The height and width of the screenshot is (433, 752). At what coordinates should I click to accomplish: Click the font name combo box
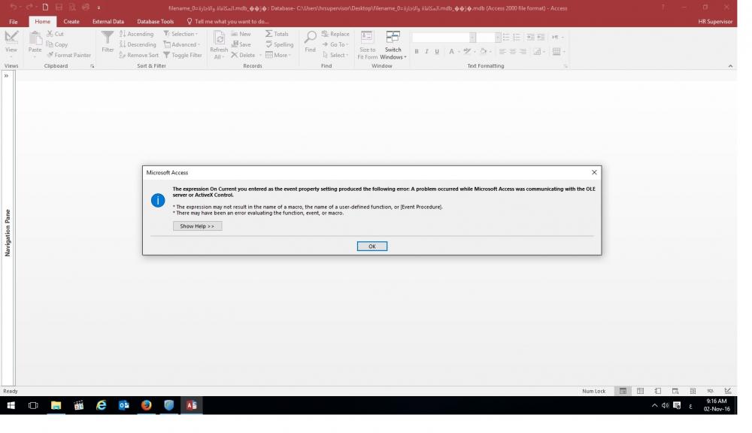[444, 38]
